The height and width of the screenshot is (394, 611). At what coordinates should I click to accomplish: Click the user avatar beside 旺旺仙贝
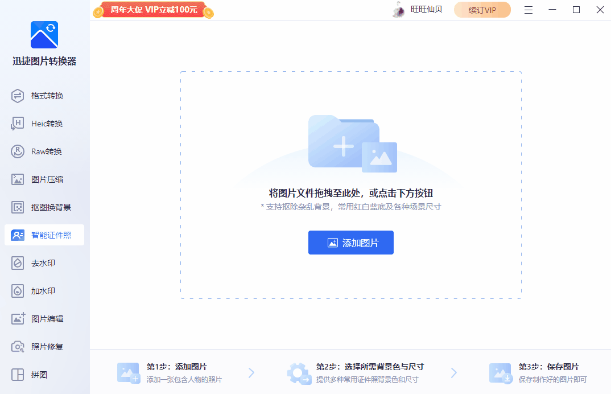(399, 10)
